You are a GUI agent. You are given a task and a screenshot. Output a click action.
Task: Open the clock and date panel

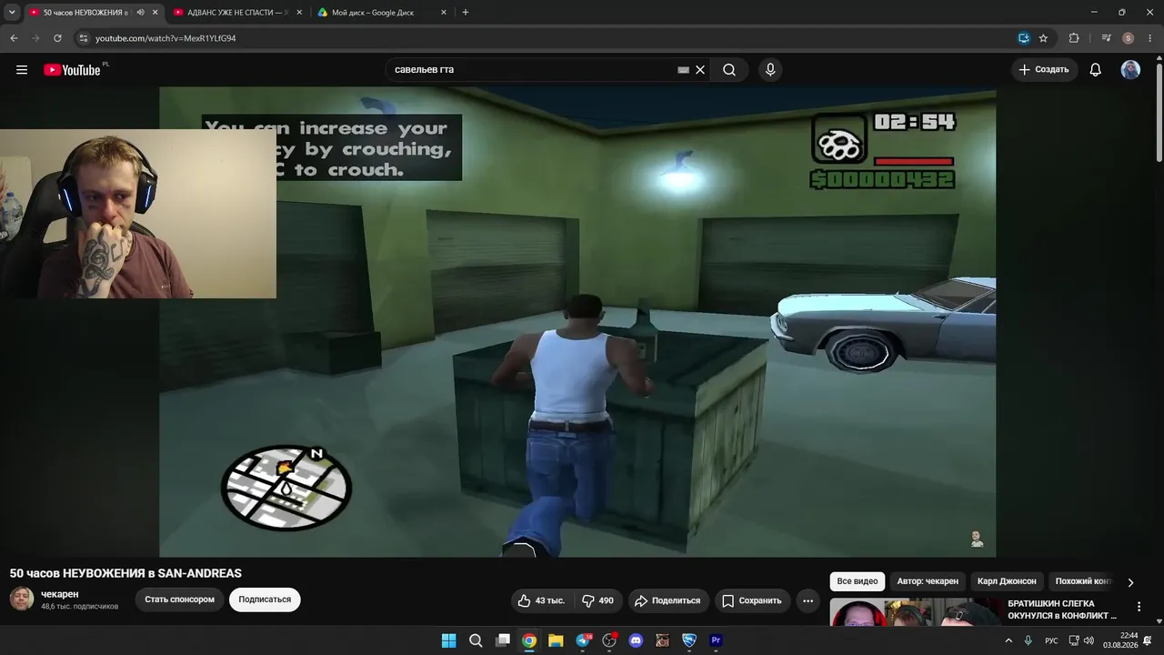tap(1120, 640)
